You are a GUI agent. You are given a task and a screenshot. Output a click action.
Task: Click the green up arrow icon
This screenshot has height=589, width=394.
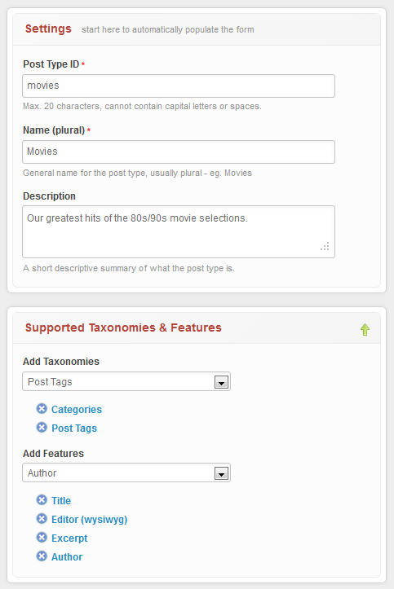pyautogui.click(x=365, y=329)
